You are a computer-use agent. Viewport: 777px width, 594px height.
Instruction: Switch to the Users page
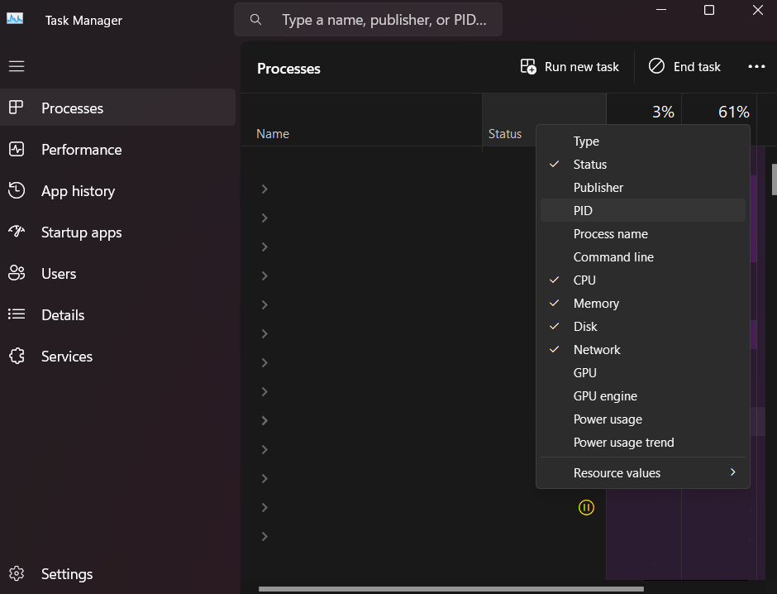point(118,274)
